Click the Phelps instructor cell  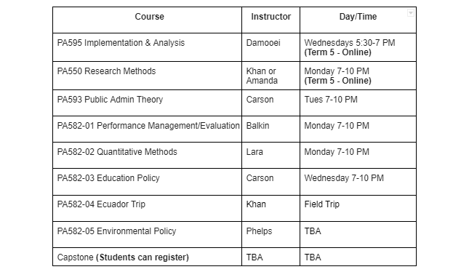click(x=270, y=235)
